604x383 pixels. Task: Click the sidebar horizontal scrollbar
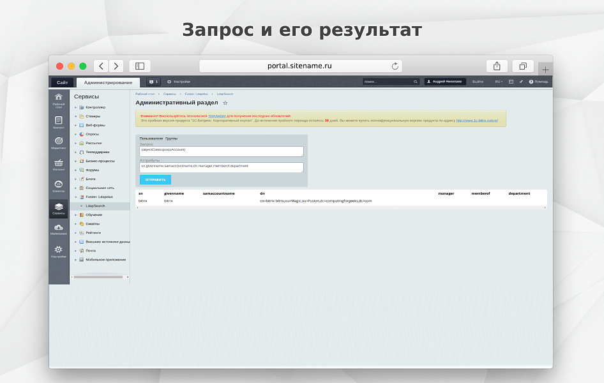(98, 277)
